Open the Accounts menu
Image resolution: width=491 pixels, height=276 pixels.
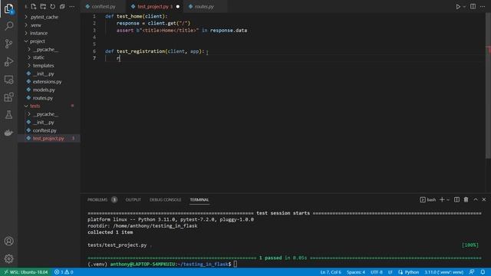[8, 241]
